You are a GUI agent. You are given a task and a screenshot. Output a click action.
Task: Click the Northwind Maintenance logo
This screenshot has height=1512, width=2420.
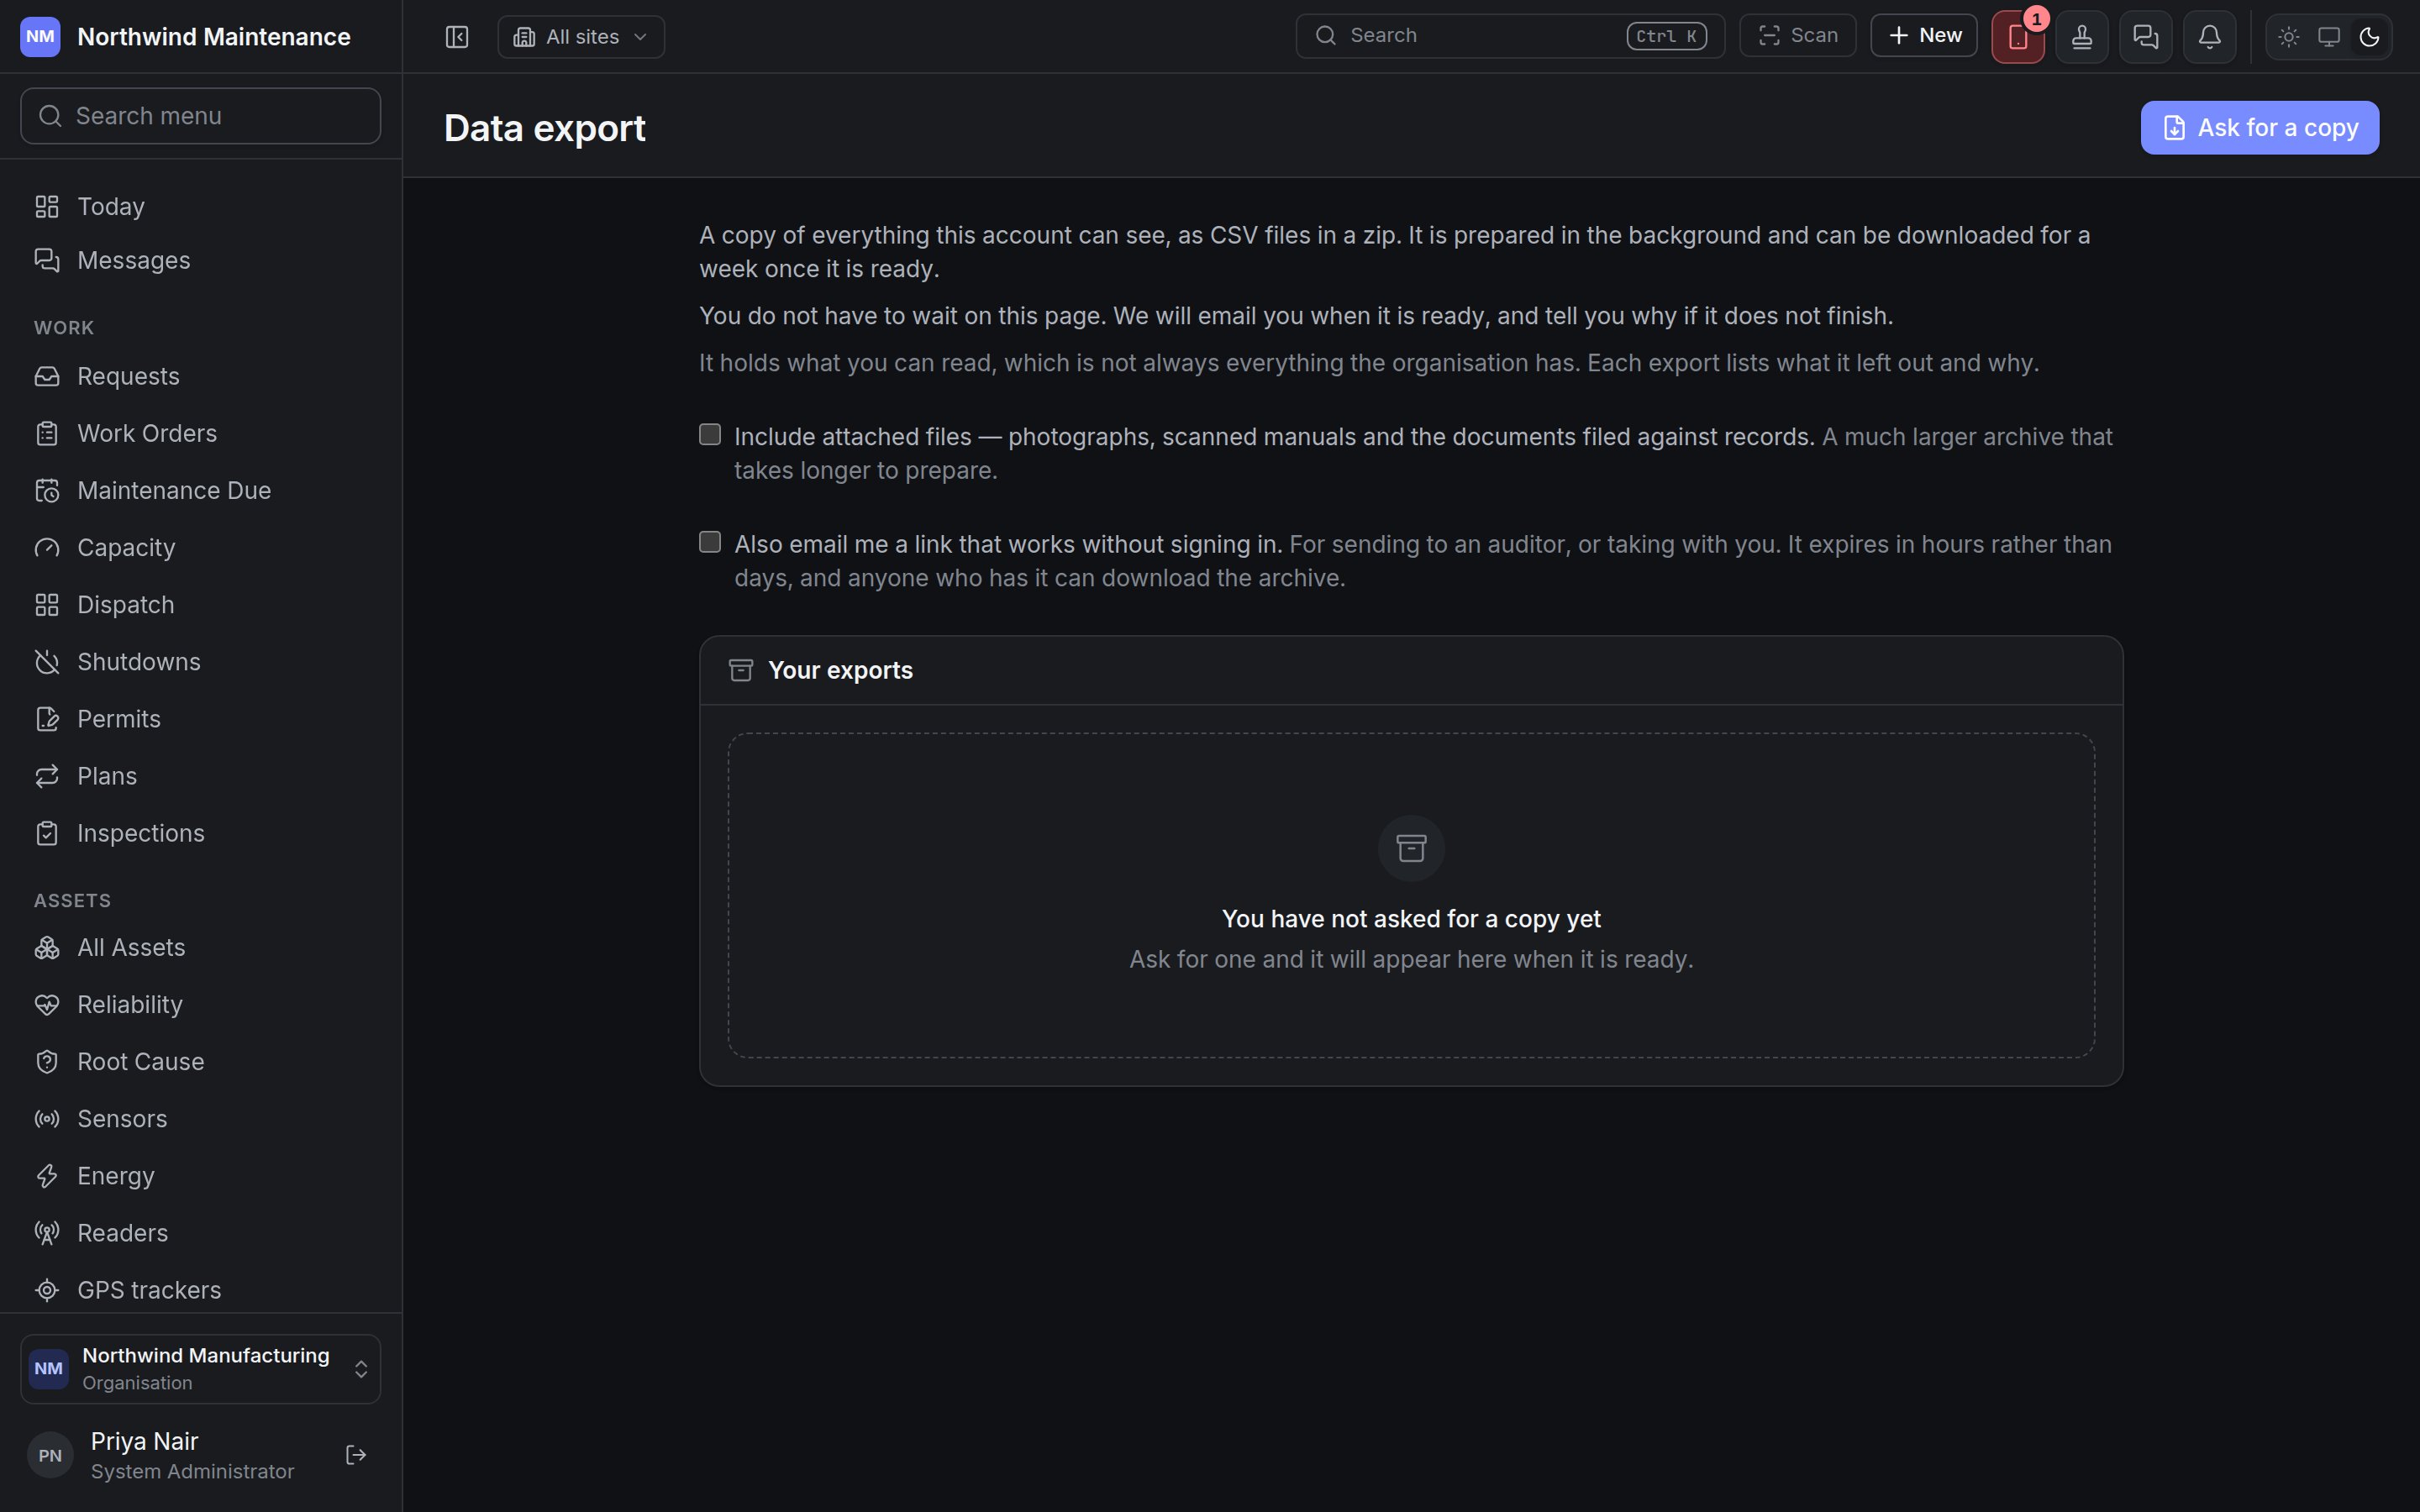click(x=40, y=37)
